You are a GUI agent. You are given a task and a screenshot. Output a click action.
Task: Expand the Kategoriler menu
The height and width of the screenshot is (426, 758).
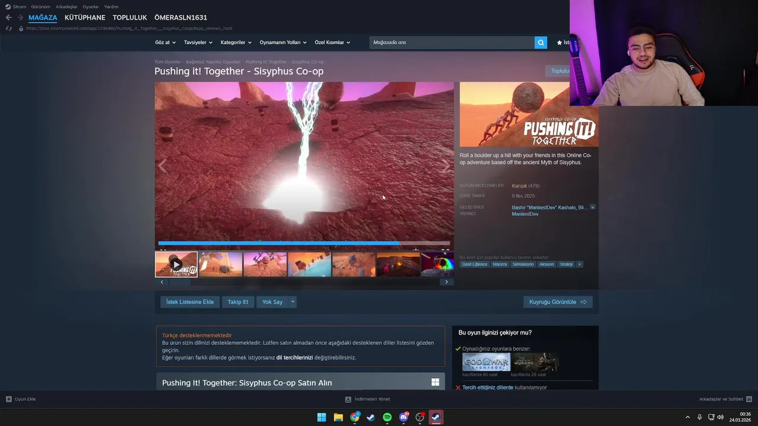(x=236, y=43)
